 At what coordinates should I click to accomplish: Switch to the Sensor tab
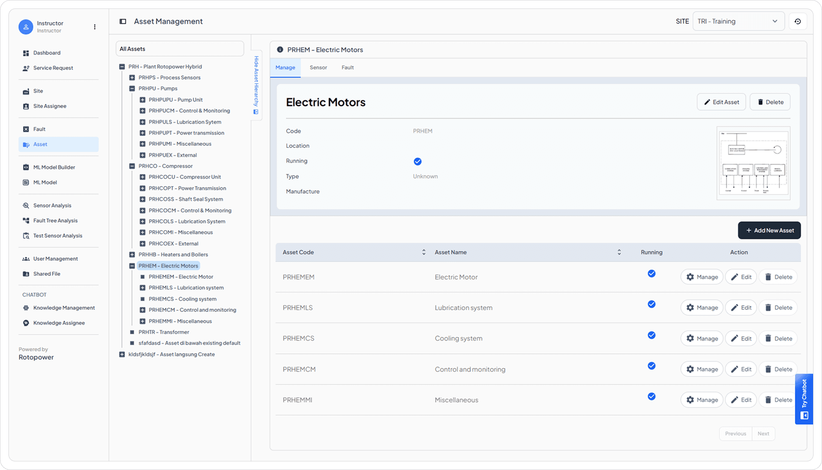pyautogui.click(x=318, y=67)
